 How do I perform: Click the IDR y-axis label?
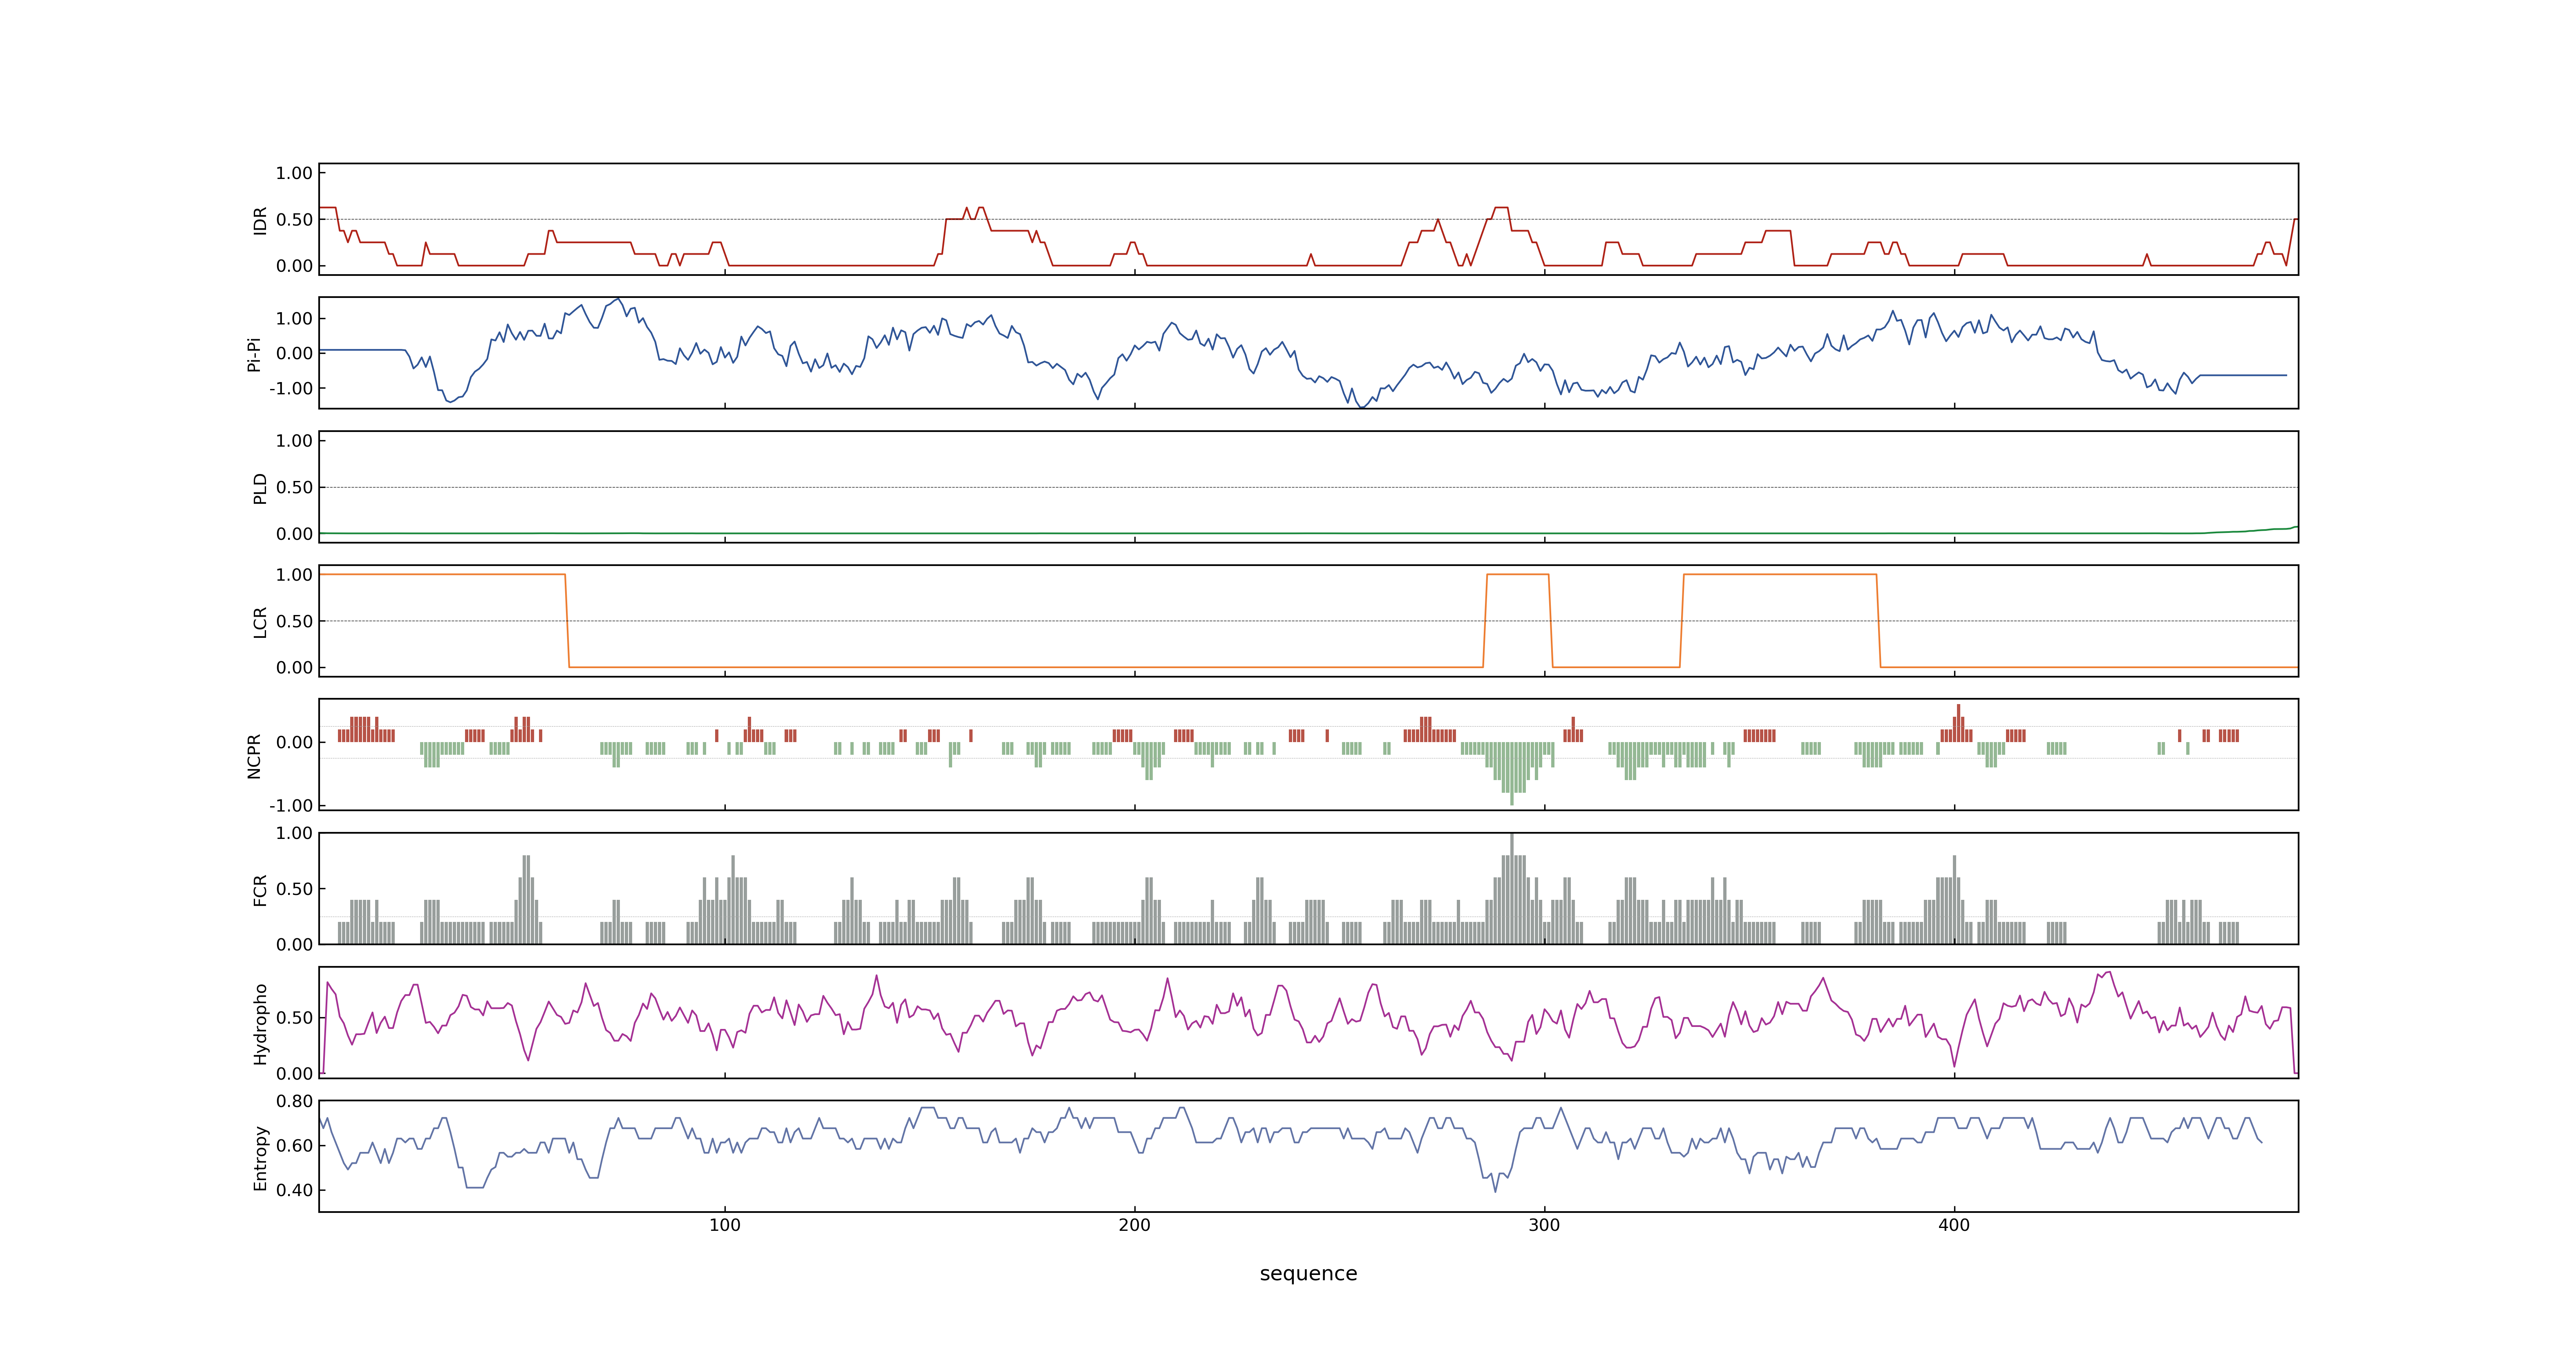(260, 220)
